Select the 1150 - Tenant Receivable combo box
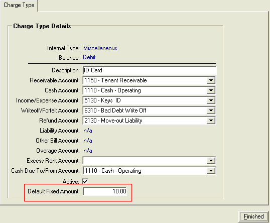The height and width of the screenshot is (223, 270). [149, 80]
